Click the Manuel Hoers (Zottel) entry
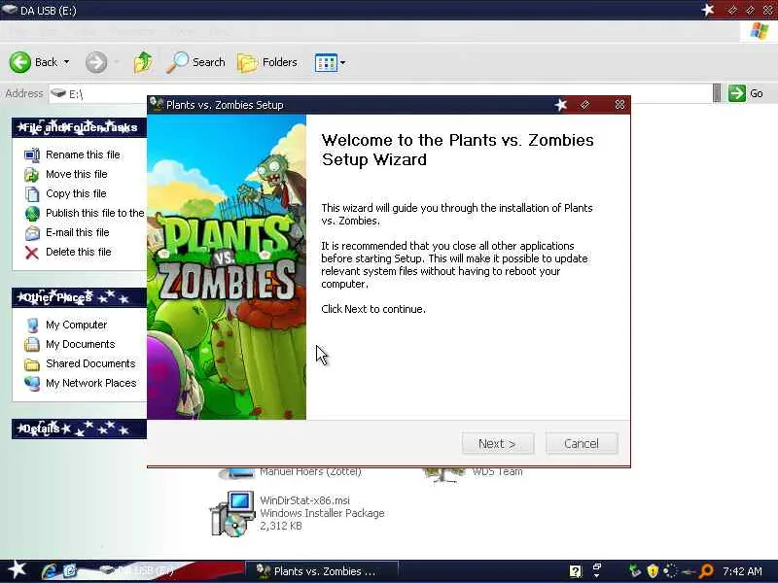The height and width of the screenshot is (583, 778). point(310,471)
